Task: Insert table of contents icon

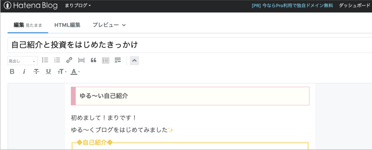Action: tap(106, 60)
